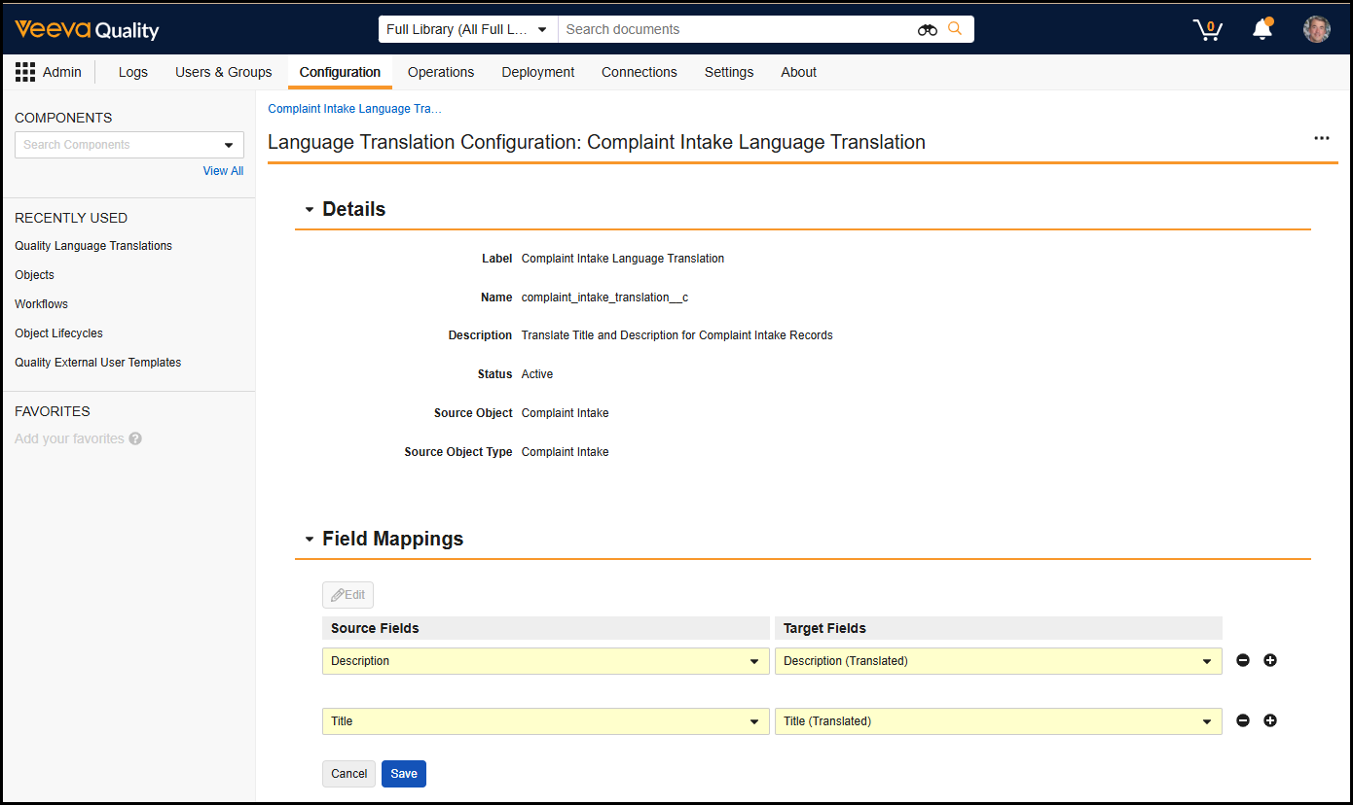The width and height of the screenshot is (1353, 805).
Task: Collapse the Details section
Action: [x=310, y=210]
